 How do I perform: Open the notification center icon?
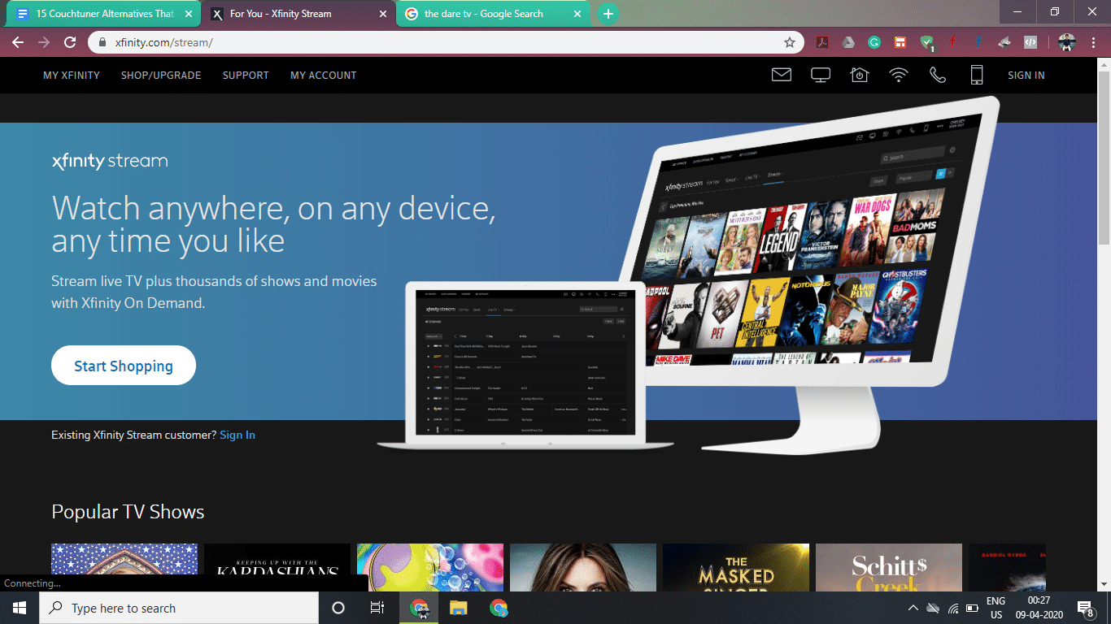[1085, 608]
